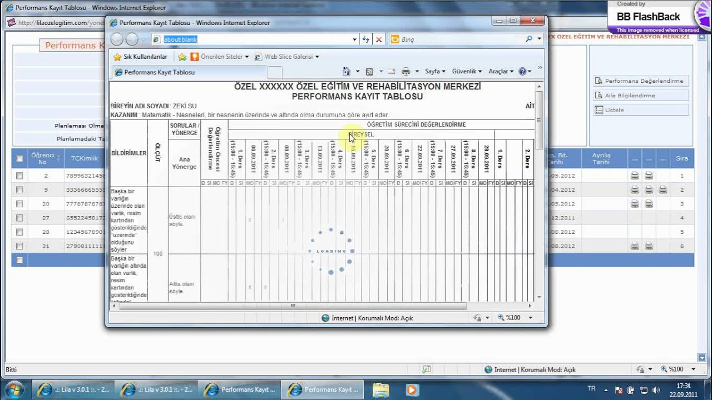Open the Windows Start orb
The image size is (712, 400).
pyautogui.click(x=14, y=389)
